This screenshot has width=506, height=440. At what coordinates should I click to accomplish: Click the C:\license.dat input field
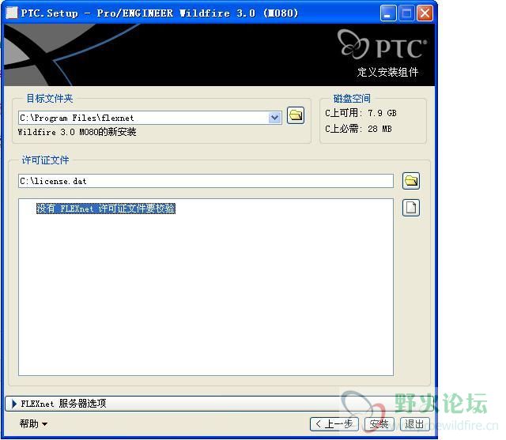(x=206, y=181)
